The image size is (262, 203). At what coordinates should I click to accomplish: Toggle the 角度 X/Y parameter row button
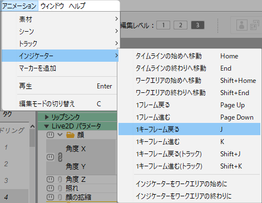[50, 157]
